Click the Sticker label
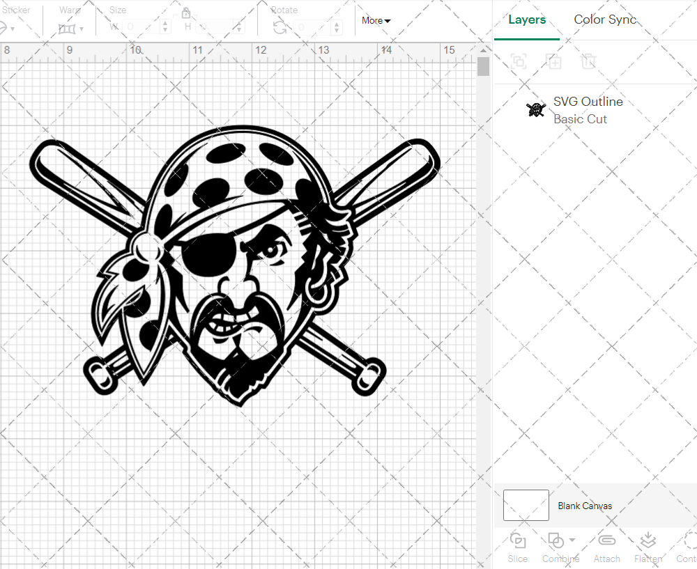 pos(17,10)
